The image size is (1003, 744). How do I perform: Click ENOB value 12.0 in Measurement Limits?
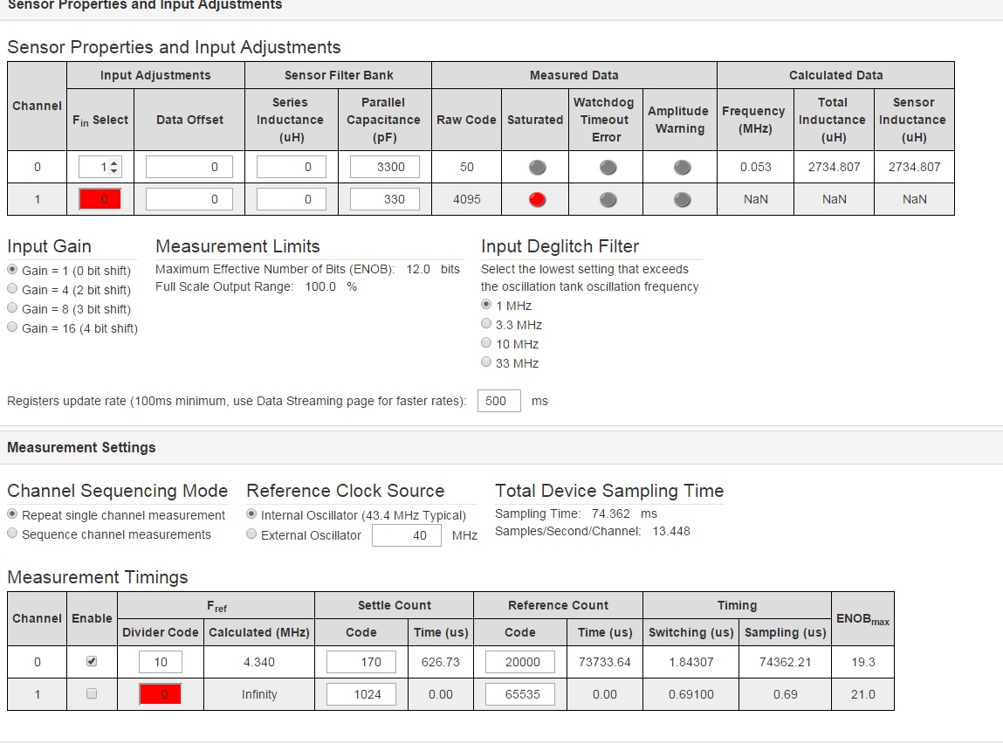418,269
